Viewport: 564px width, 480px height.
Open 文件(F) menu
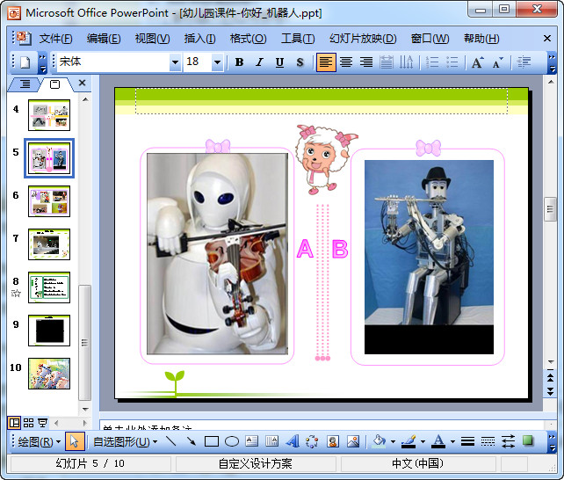tap(55, 39)
